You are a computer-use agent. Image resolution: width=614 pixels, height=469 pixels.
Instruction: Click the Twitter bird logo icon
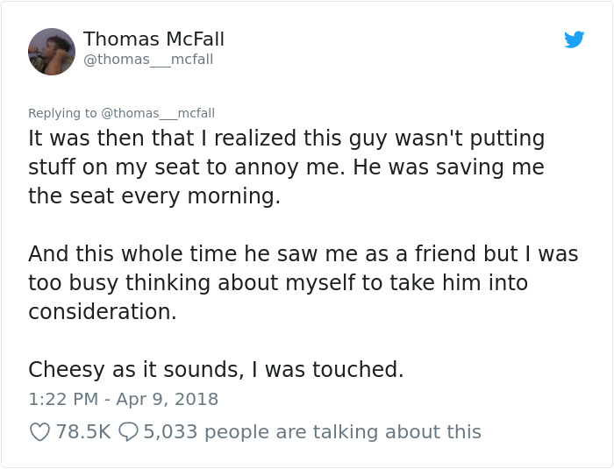574,39
